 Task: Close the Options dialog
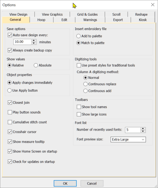153,5
